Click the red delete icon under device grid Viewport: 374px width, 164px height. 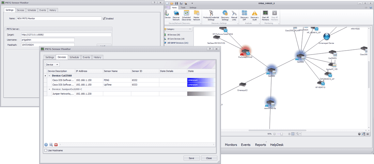pyautogui.click(x=56, y=144)
